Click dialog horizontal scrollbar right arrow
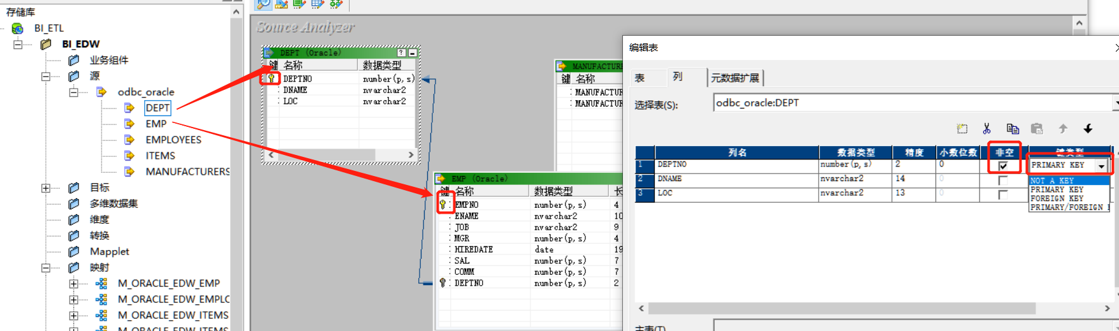 point(1107,308)
